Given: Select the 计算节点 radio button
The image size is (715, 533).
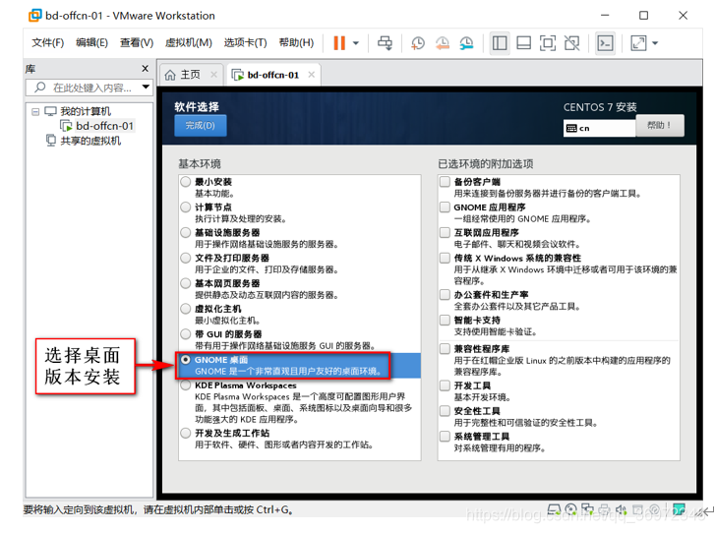Looking at the screenshot, I should click(x=186, y=207).
